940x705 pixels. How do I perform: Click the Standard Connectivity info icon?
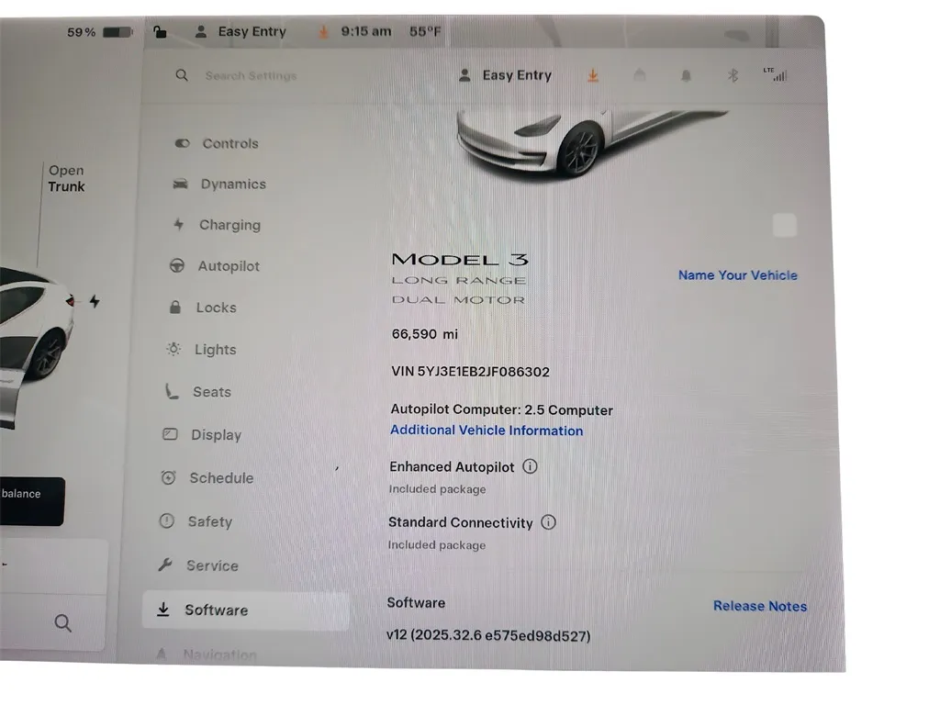[548, 522]
